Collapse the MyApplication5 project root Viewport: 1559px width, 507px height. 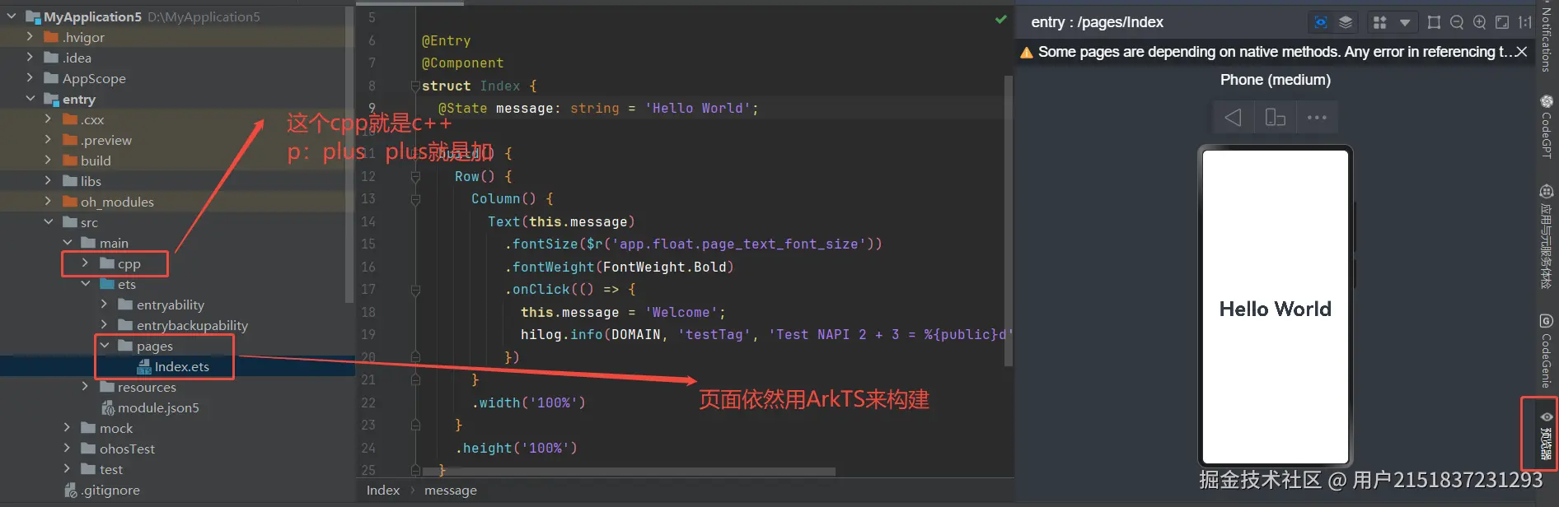point(12,16)
